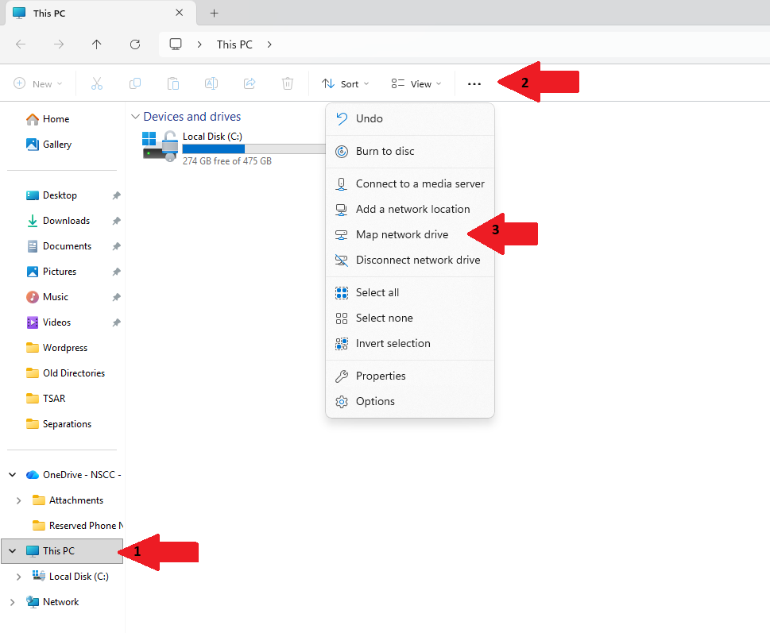This screenshot has height=633, width=770.
Task: Click the New button in the toolbar
Action: pos(38,83)
